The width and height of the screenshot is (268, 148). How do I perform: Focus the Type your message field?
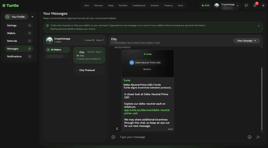pos(182,137)
